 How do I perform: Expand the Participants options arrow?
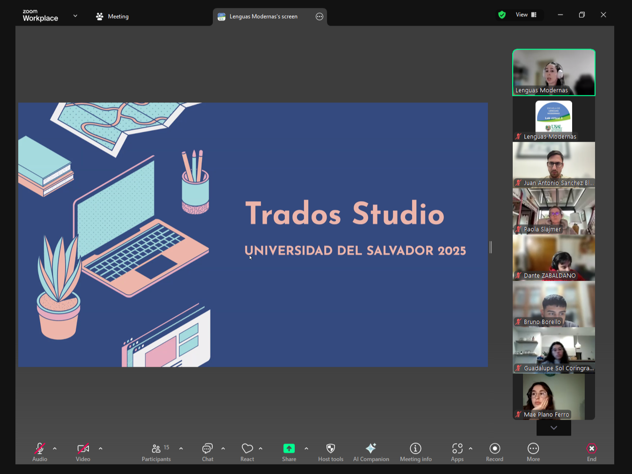[181, 448]
